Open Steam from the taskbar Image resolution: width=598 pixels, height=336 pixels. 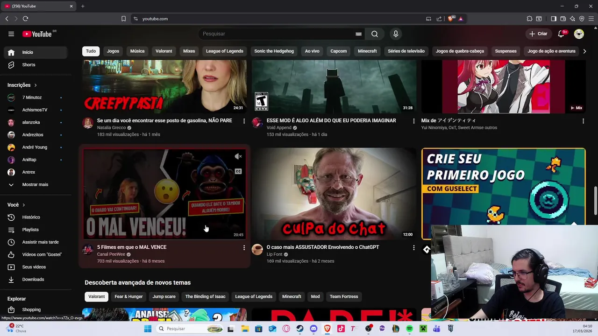[x=300, y=329]
